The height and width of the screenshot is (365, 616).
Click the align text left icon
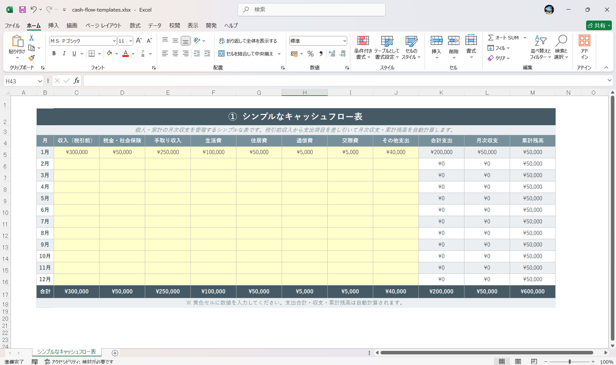tap(165, 54)
